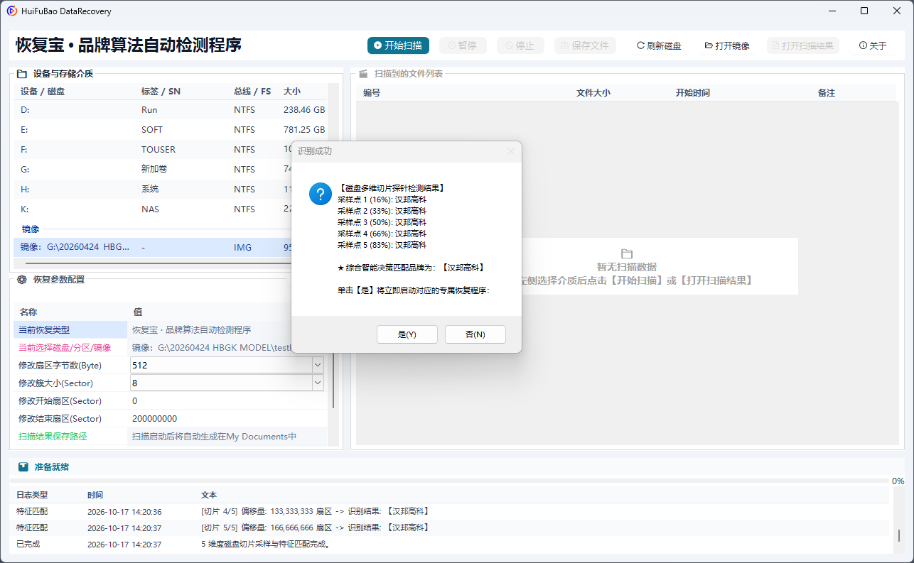
Task: Select drive D: Run in device list
Action: [x=171, y=110]
